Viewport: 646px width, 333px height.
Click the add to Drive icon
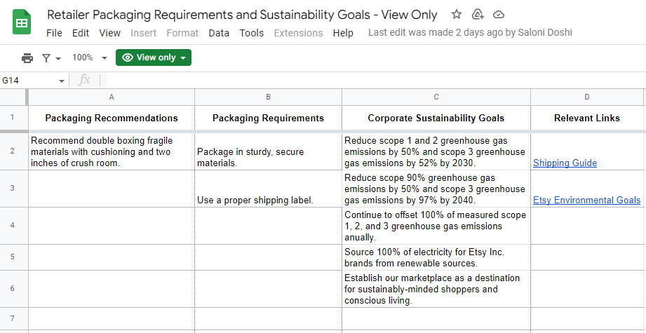pos(477,15)
